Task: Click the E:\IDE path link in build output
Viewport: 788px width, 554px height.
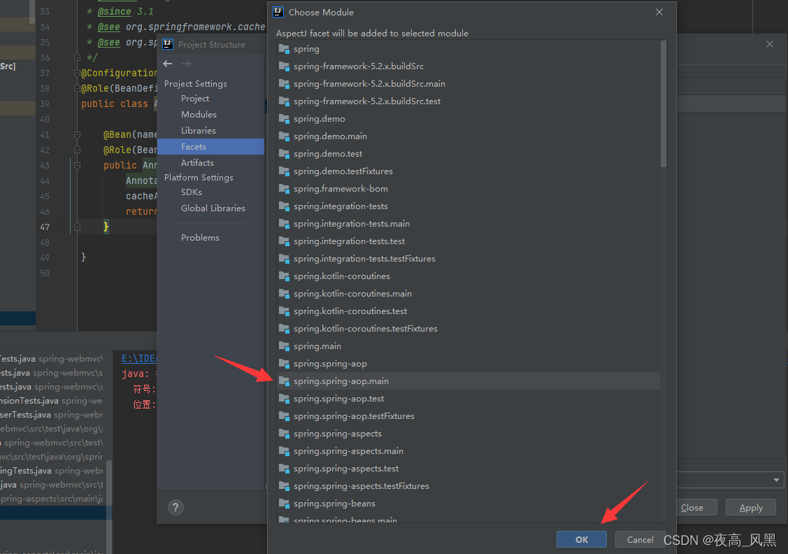Action: click(139, 358)
